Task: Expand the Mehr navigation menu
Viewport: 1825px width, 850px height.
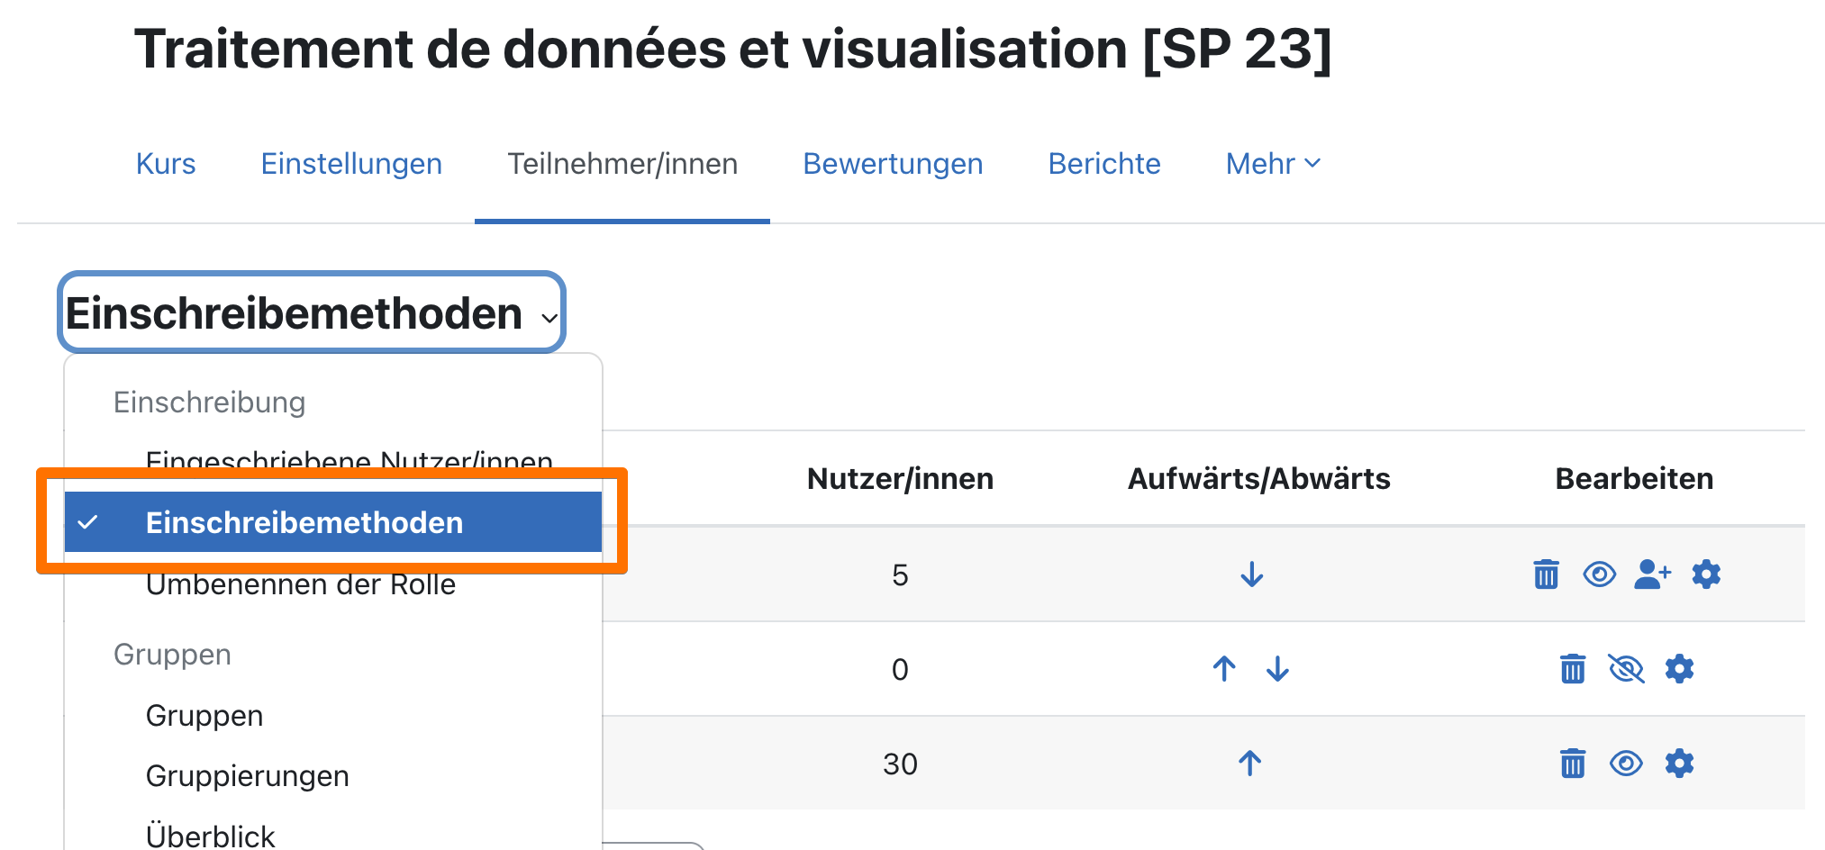Action: point(1273,164)
